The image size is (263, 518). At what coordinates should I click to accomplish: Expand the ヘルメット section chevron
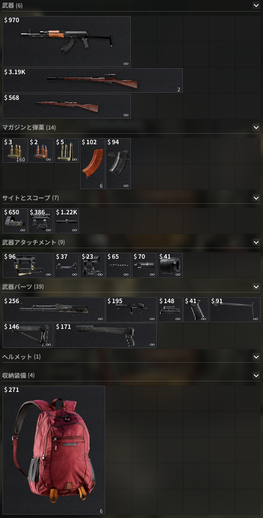pyautogui.click(x=256, y=357)
